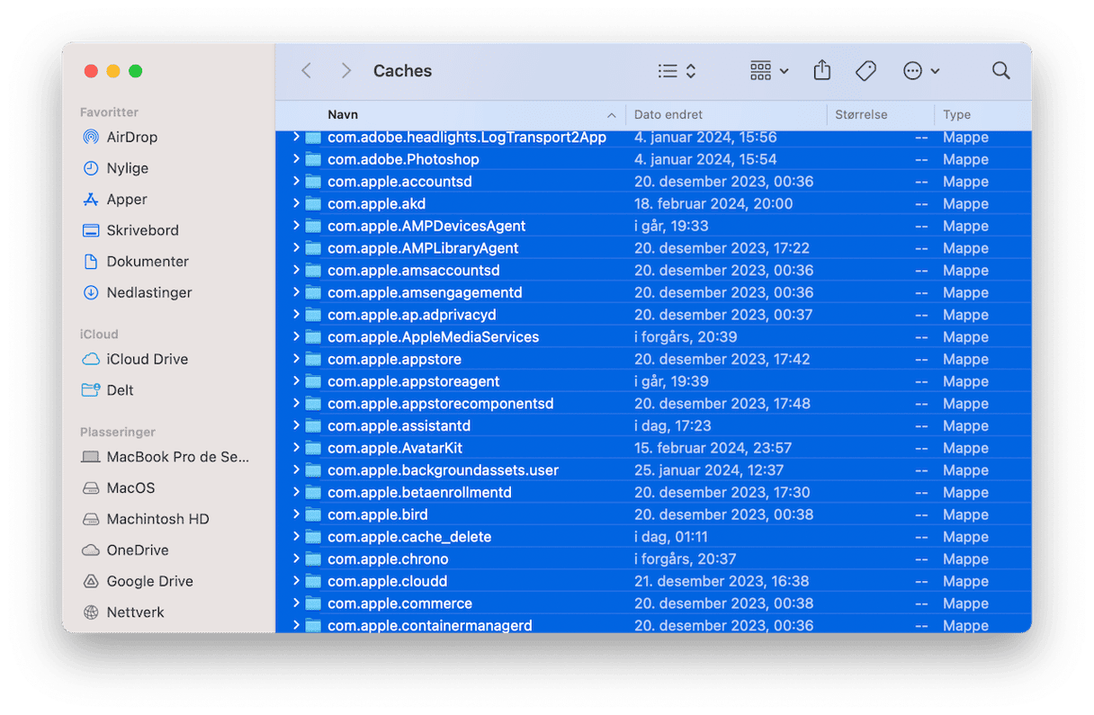
Task: Expand the com.apple.AMPDevicesAgent folder
Action: pos(296,226)
